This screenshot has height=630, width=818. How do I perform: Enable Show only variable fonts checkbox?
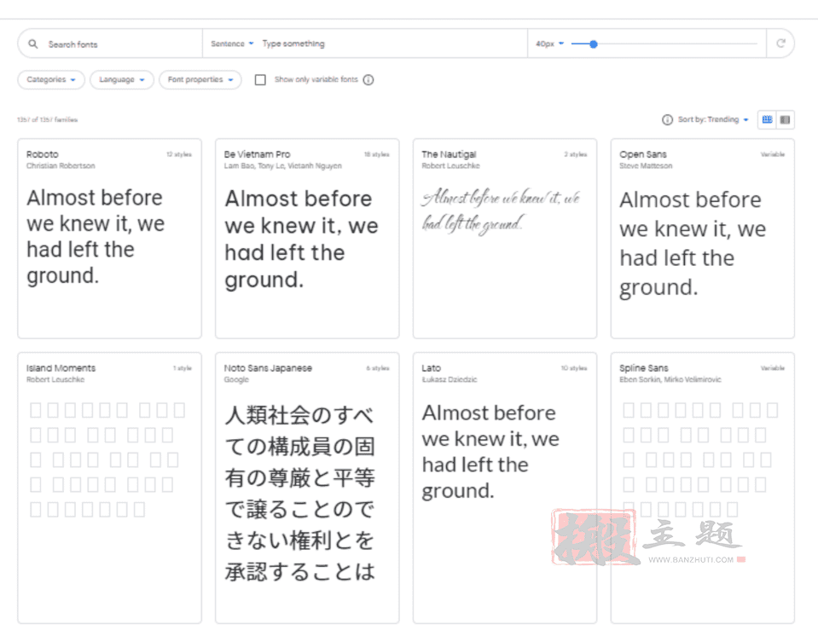tap(260, 80)
